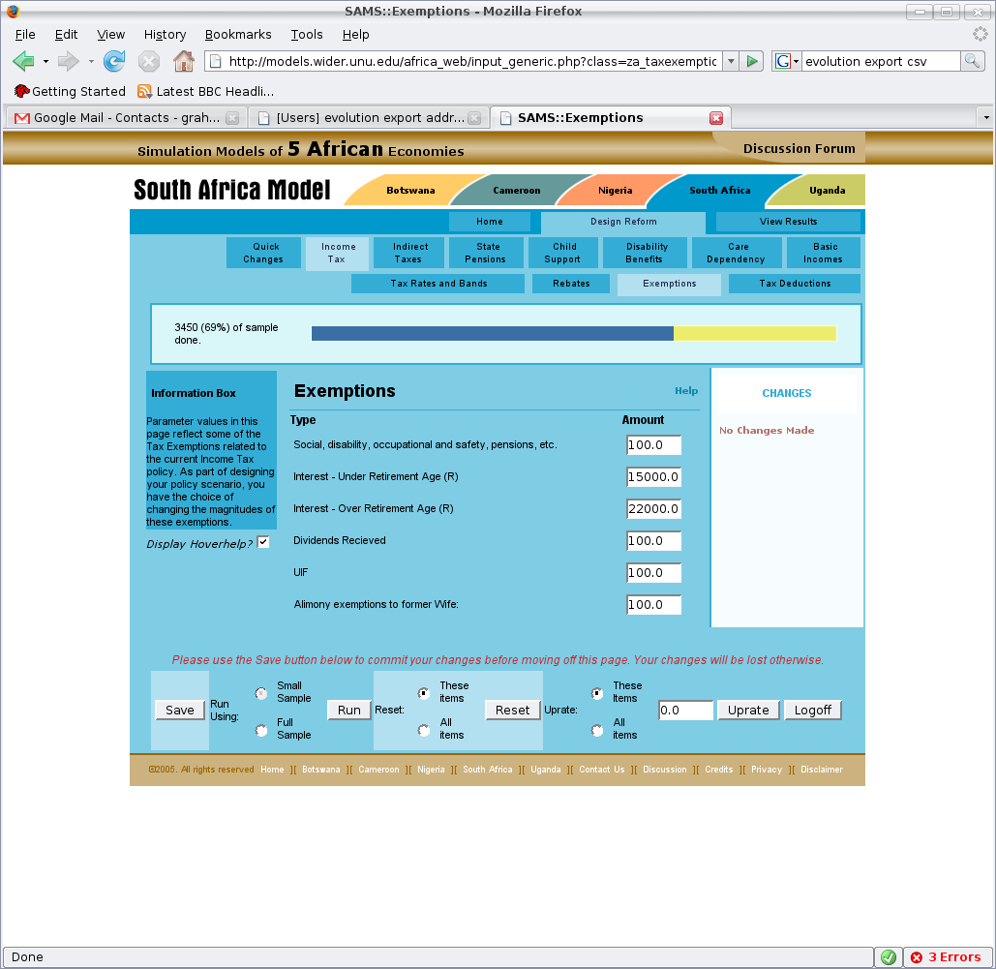The image size is (996, 969).
Task: Click the Dividends Recieved amount field
Action: [x=653, y=541]
